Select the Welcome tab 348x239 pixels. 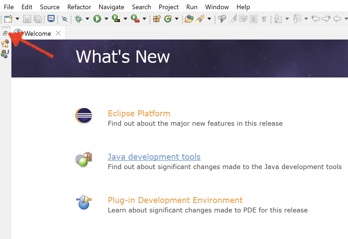point(38,33)
